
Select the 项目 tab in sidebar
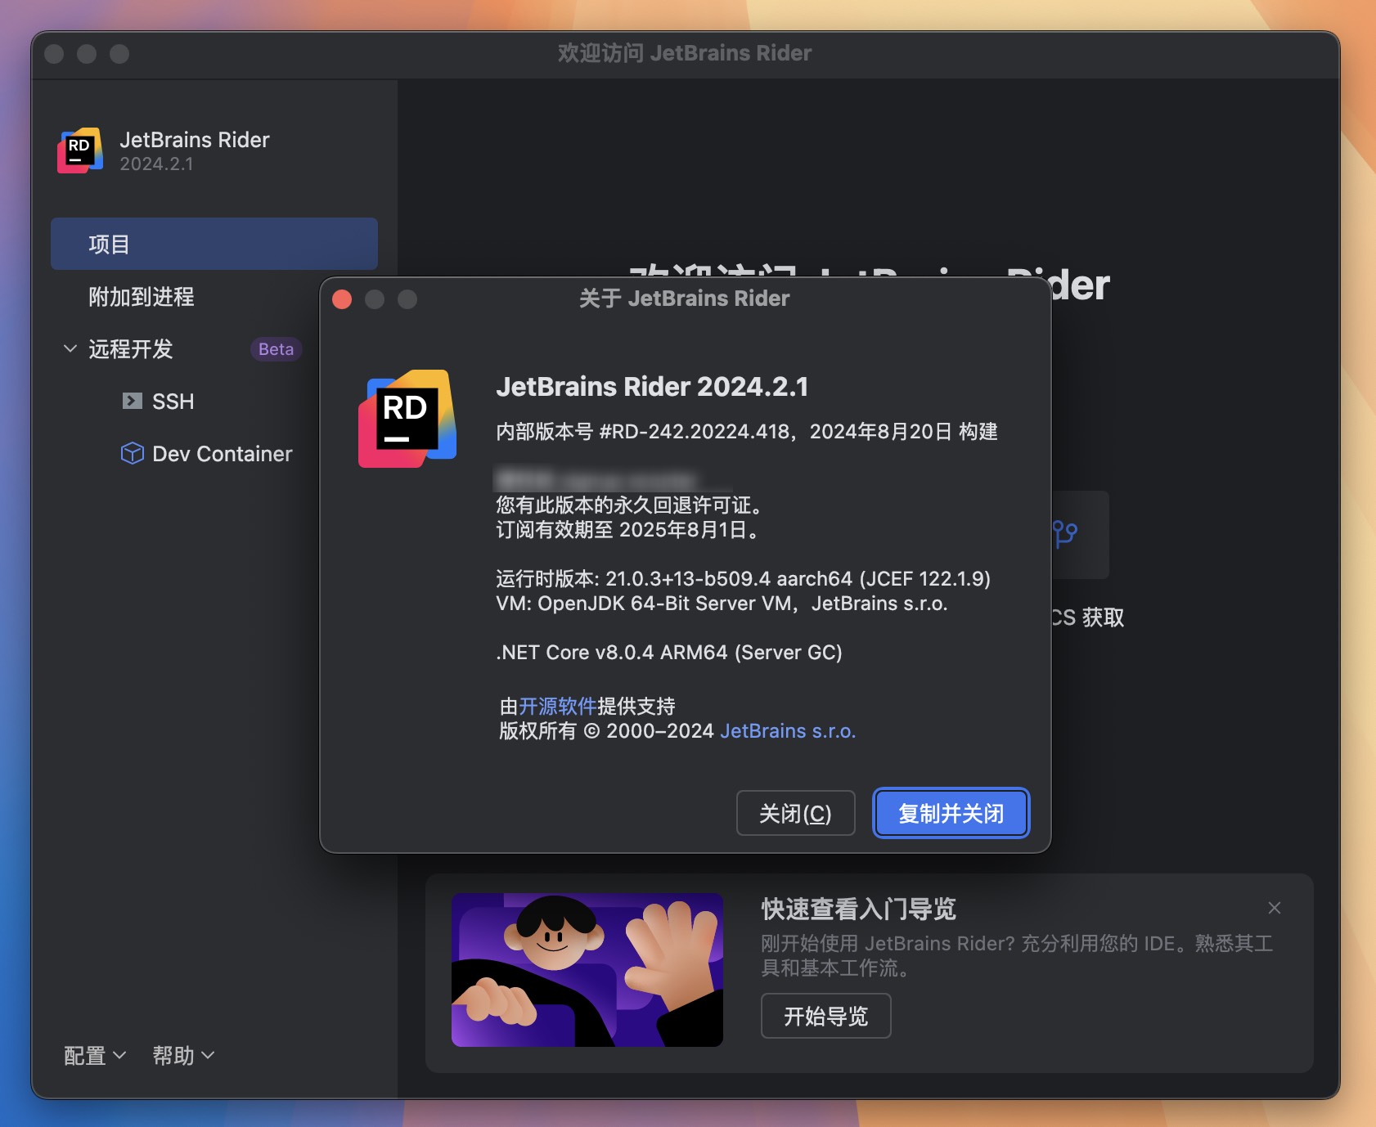(x=214, y=244)
